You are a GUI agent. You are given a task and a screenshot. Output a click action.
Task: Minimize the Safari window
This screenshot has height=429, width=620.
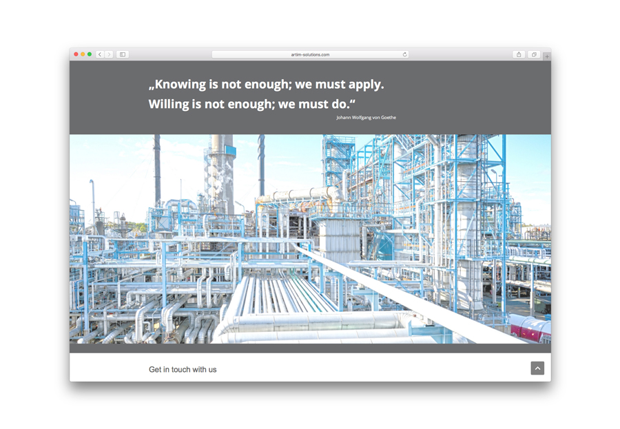(x=83, y=54)
